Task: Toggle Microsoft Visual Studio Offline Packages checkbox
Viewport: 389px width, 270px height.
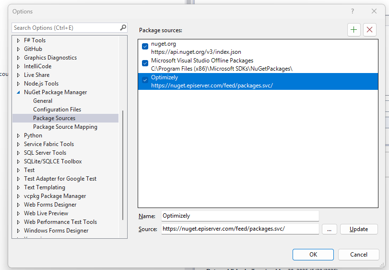Action: pos(145,63)
